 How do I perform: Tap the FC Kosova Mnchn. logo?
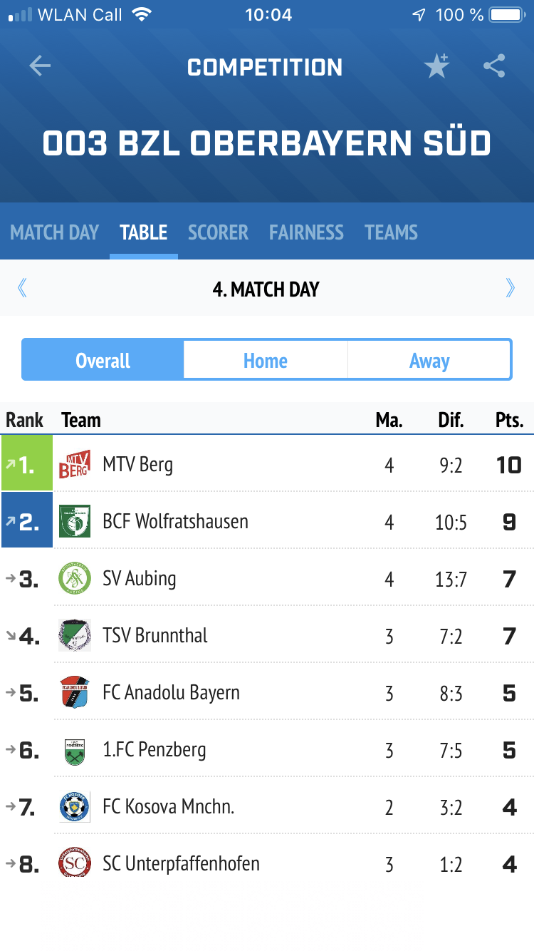[x=75, y=807]
